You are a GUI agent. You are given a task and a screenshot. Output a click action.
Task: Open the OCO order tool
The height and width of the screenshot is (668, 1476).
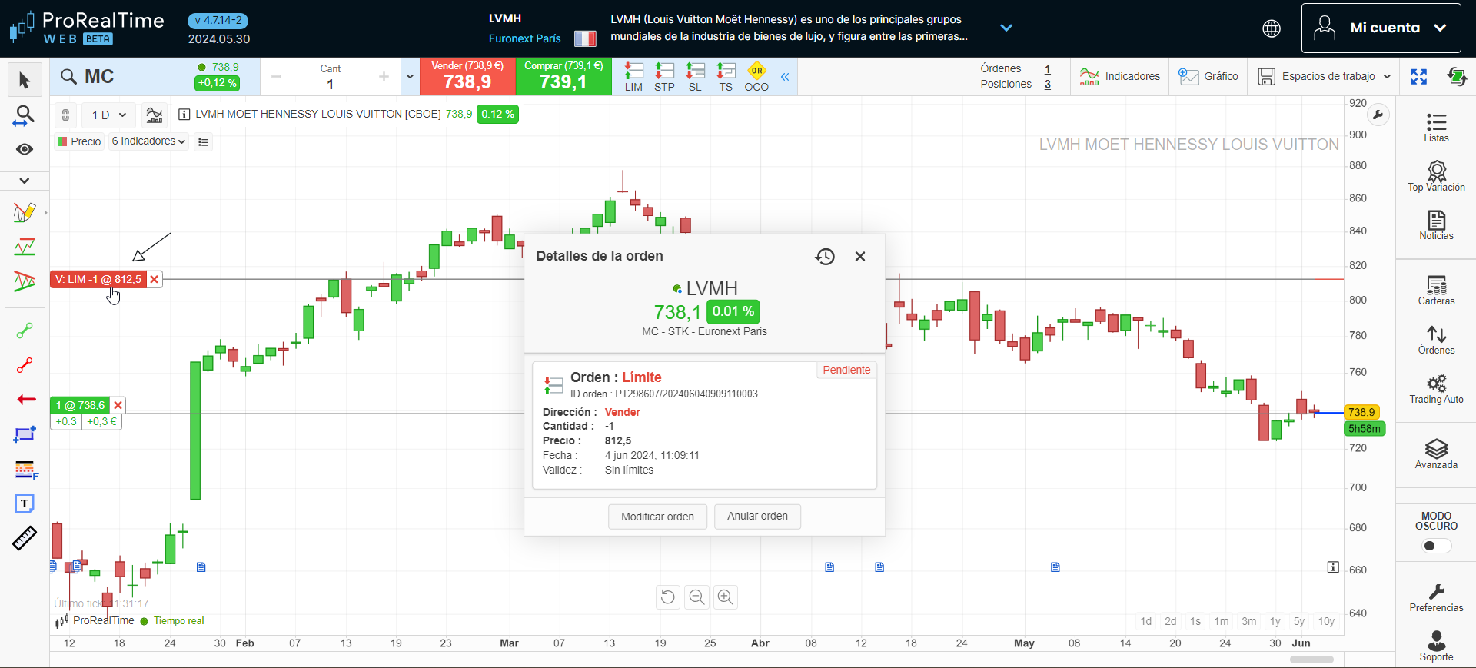tap(756, 77)
